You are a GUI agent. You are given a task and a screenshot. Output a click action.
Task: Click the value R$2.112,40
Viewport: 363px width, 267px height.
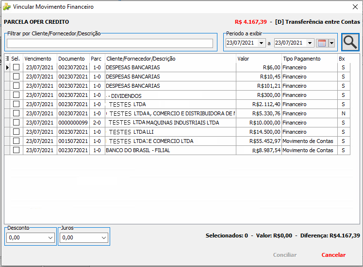coord(266,105)
